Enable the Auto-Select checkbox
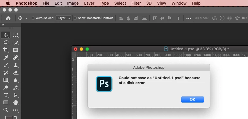This screenshot has width=248, height=119. (x=33, y=18)
